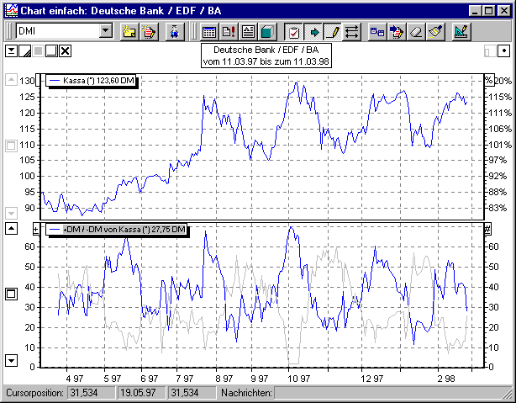
Task: Click the open folder icon in toolbar
Action: [129, 32]
